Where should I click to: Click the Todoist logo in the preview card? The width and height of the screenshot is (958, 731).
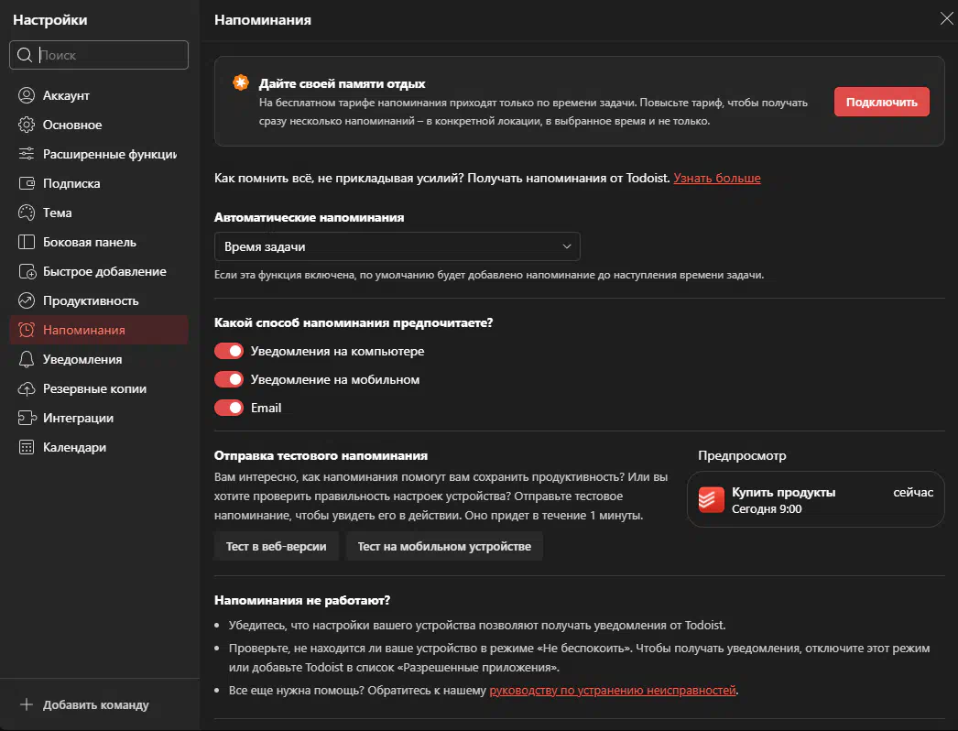coord(711,500)
